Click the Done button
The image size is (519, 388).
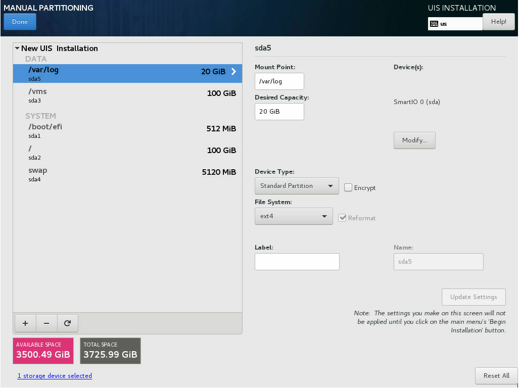[x=20, y=22]
